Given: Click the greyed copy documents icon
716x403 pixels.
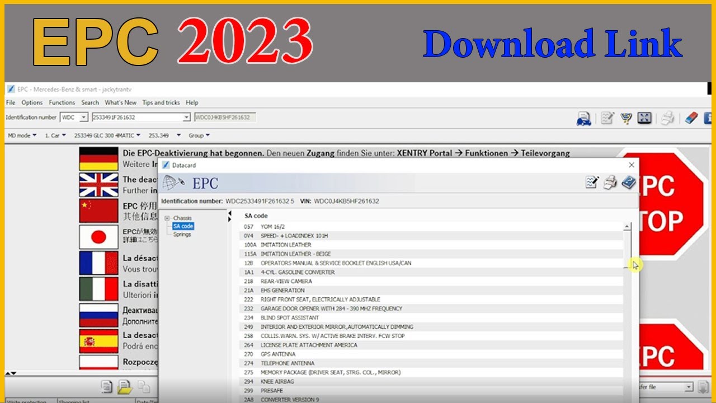Looking at the screenshot, I should (x=144, y=386).
